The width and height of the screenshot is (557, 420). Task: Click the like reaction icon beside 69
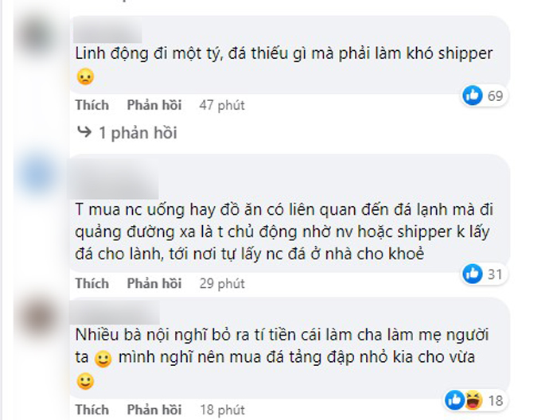point(473,96)
